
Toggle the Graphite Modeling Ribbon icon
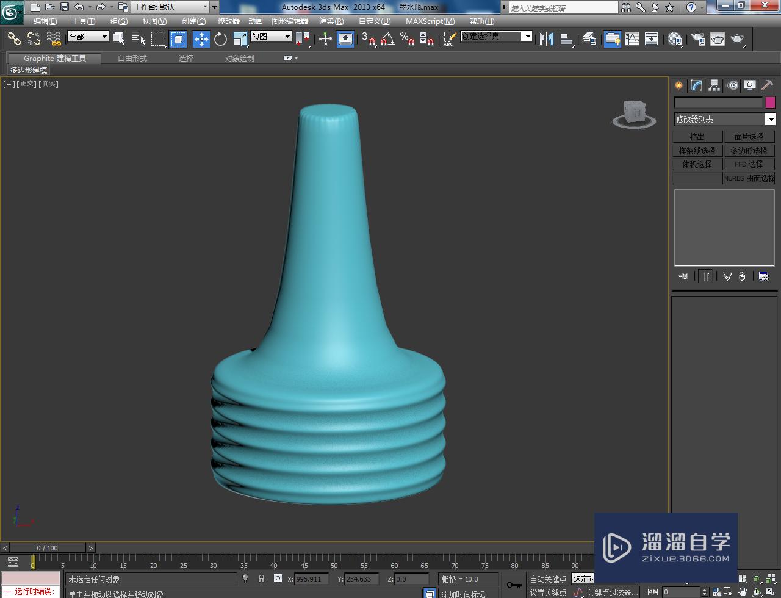tap(612, 39)
